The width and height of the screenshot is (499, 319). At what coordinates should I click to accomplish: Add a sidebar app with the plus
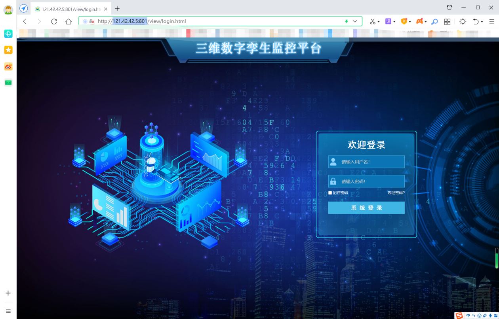[x=8, y=293]
